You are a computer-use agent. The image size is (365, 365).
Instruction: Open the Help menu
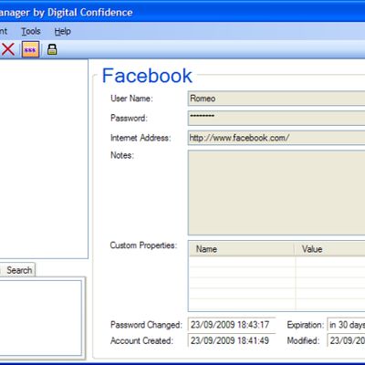[63, 31]
